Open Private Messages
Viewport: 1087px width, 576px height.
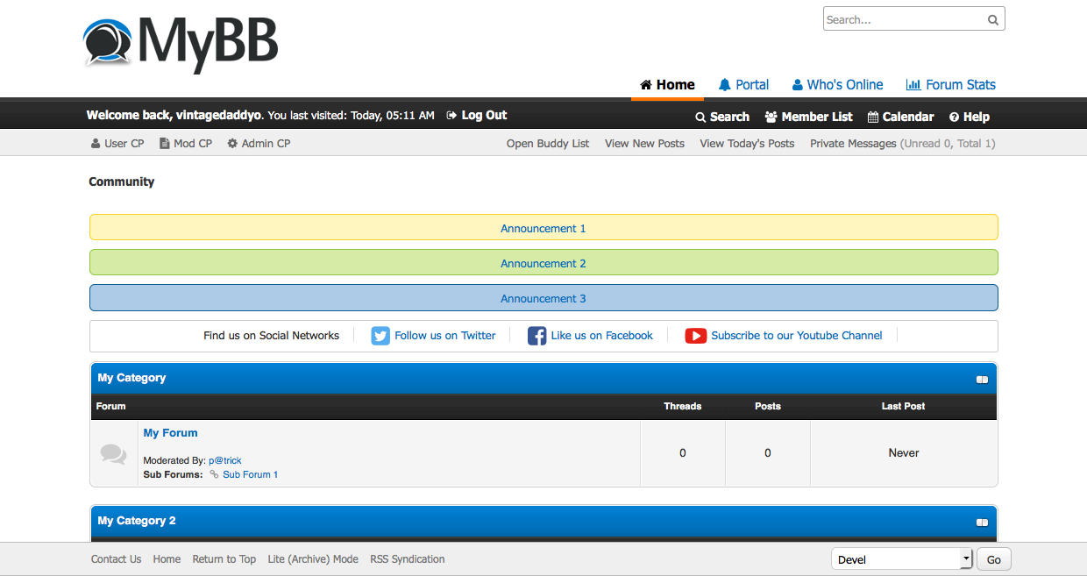coord(853,143)
